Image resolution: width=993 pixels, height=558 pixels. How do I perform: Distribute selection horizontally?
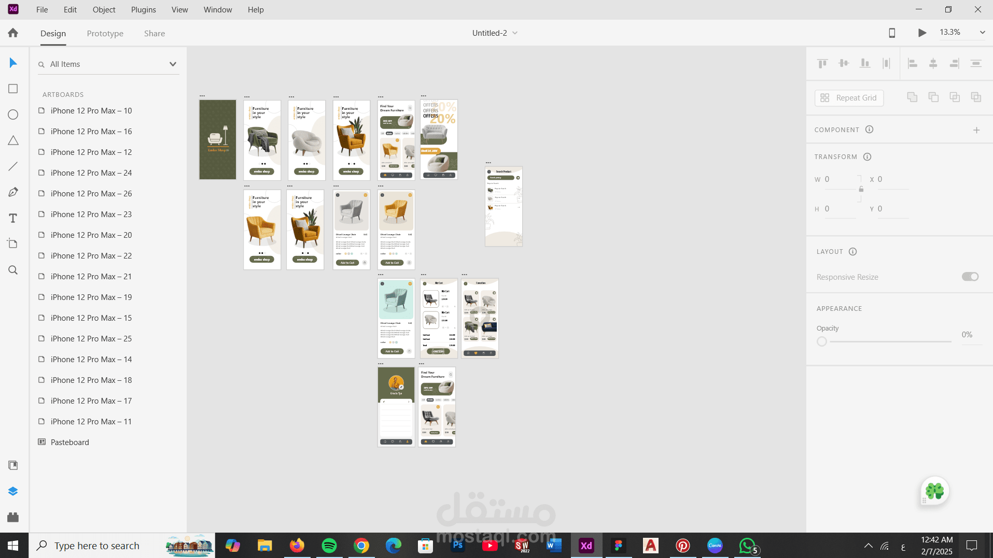[886, 63]
